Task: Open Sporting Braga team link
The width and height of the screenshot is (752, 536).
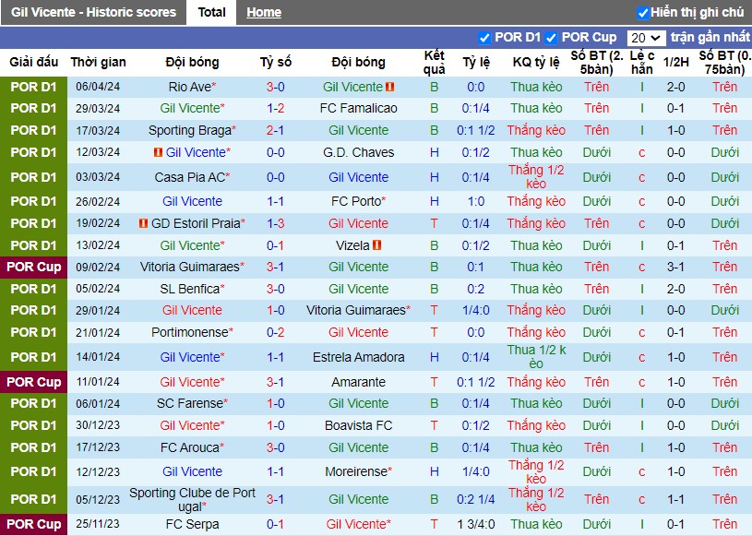Action: click(x=190, y=130)
